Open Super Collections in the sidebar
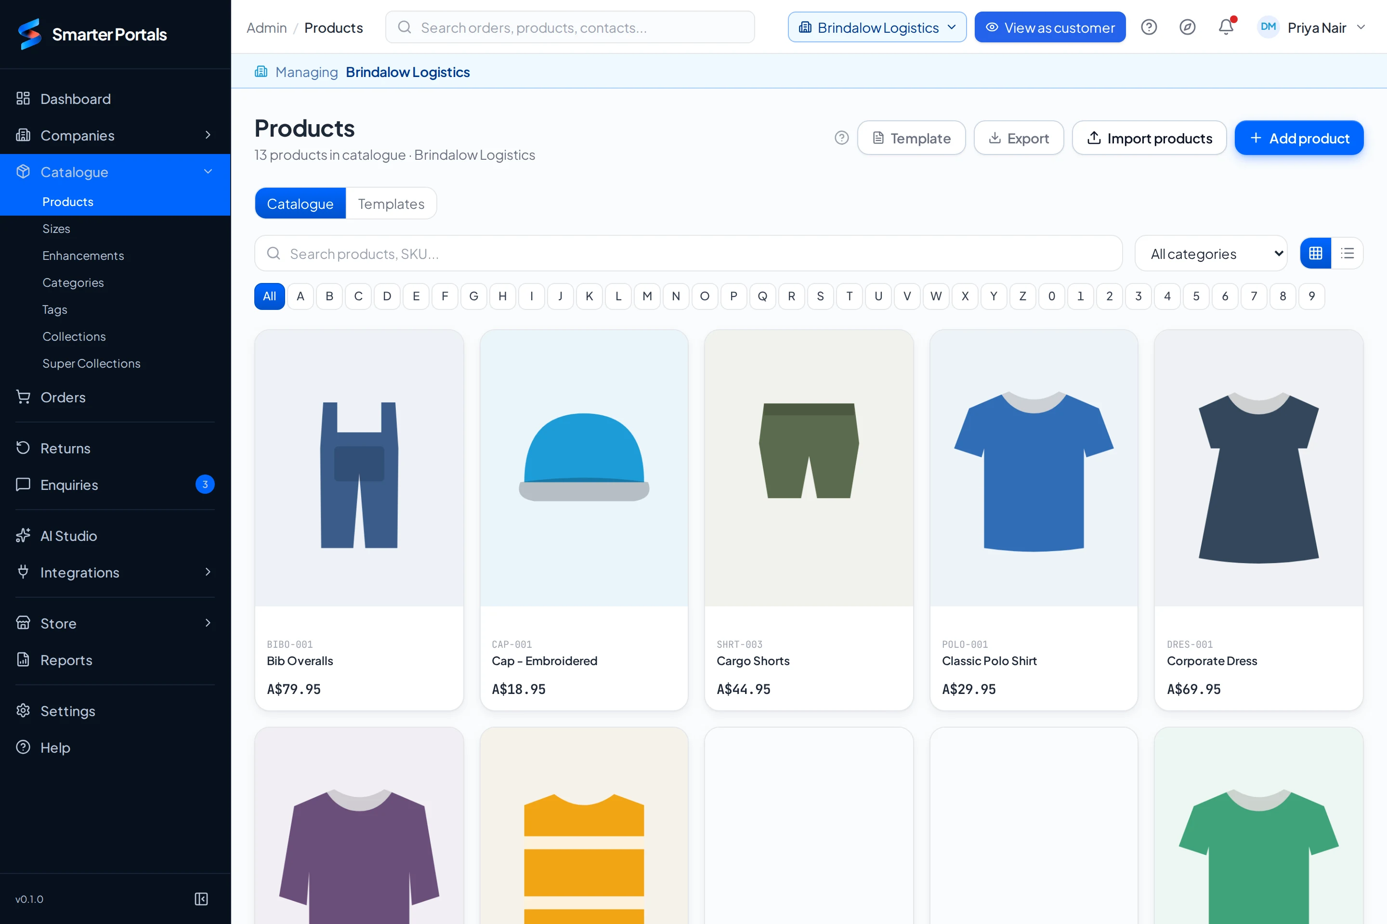Viewport: 1387px width, 924px height. [92, 364]
